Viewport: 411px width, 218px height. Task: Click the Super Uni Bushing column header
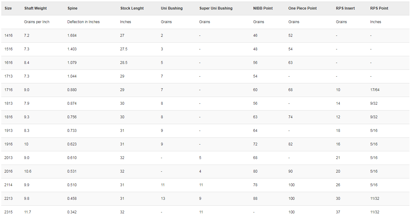[x=216, y=8]
